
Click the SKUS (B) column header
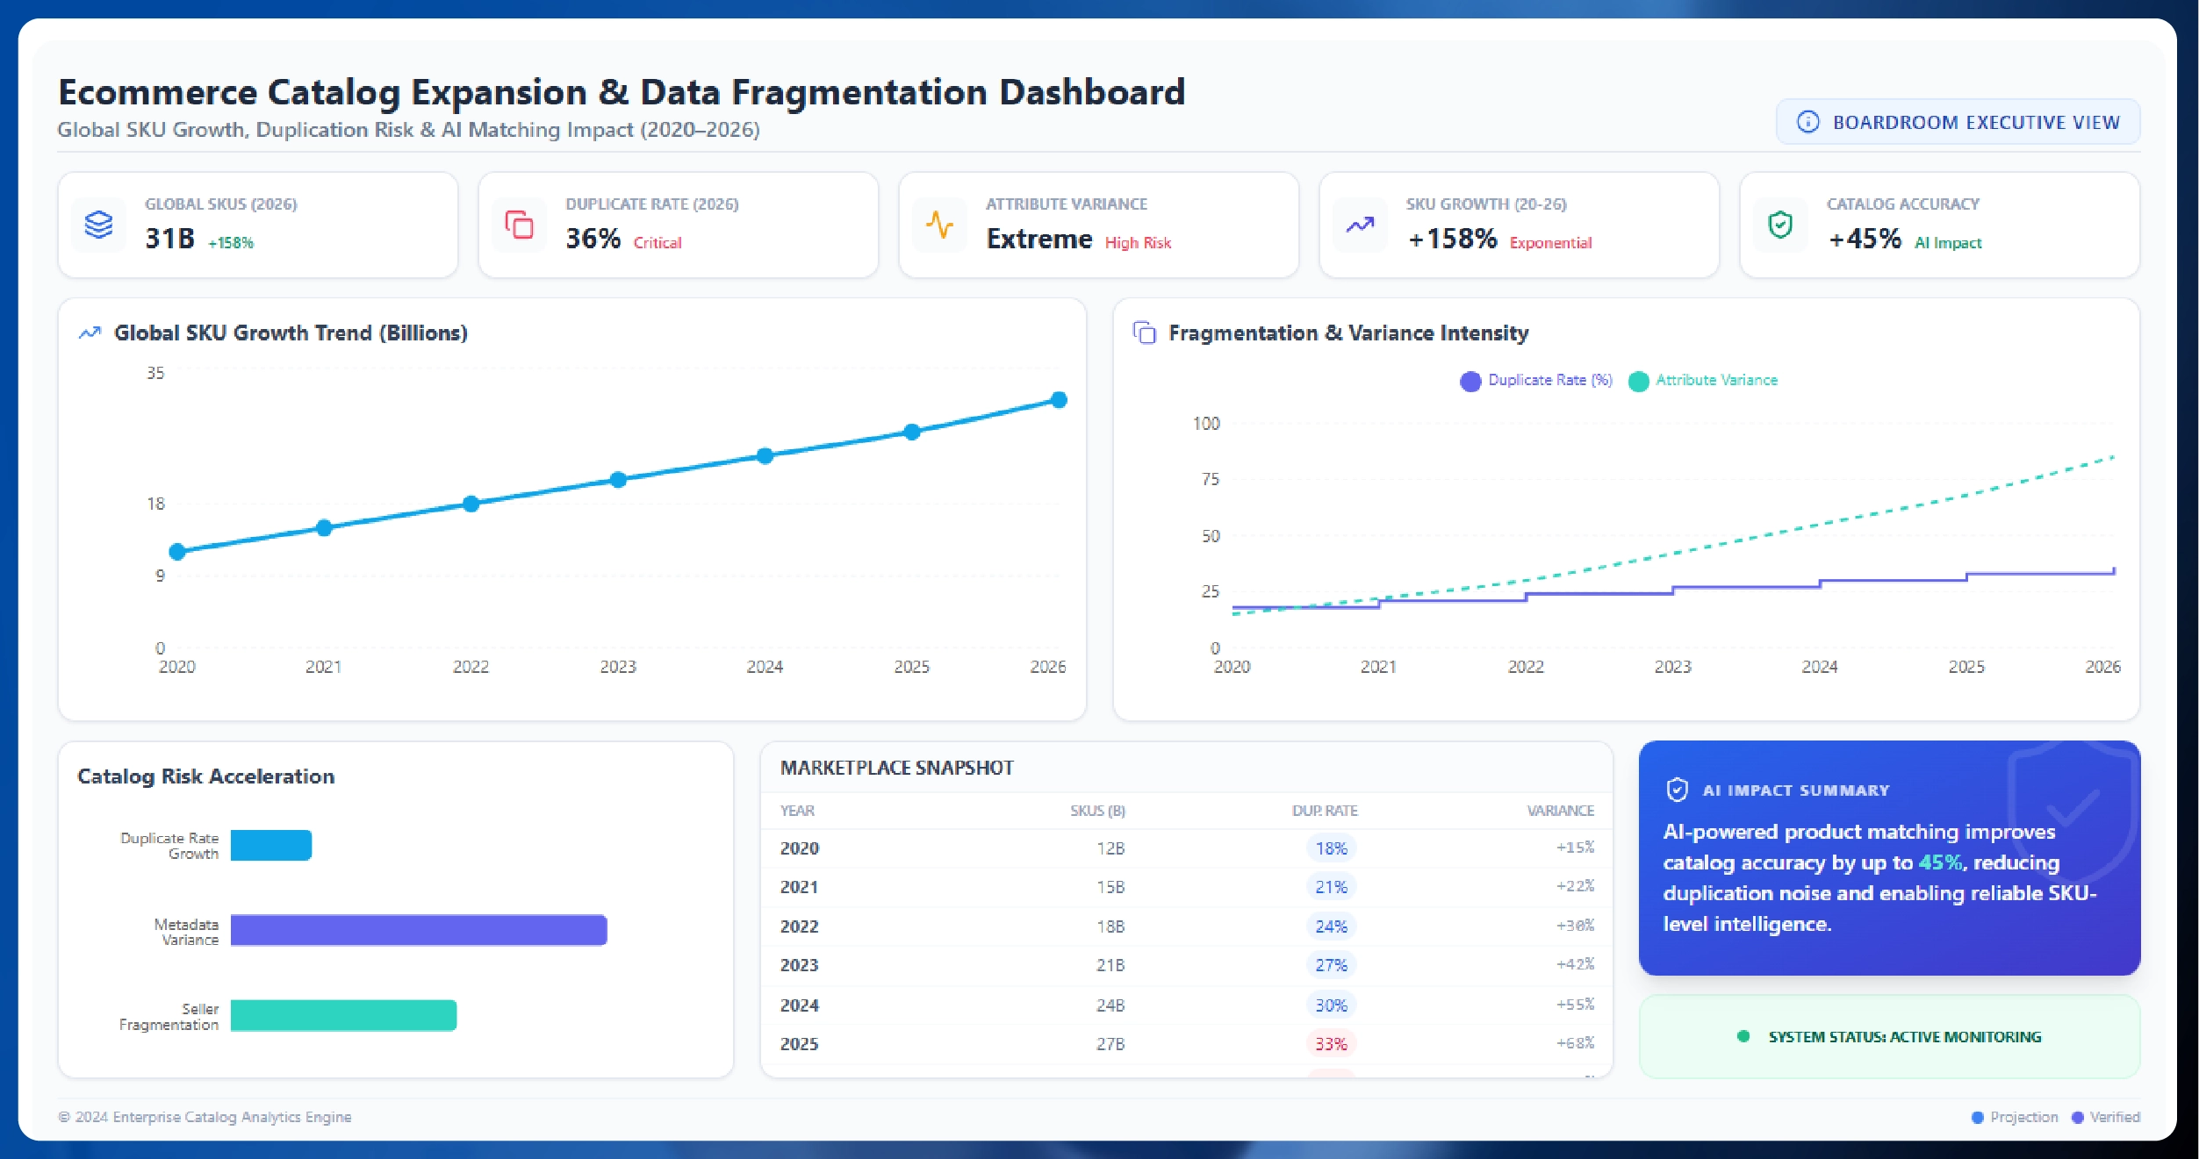pos(1097,811)
